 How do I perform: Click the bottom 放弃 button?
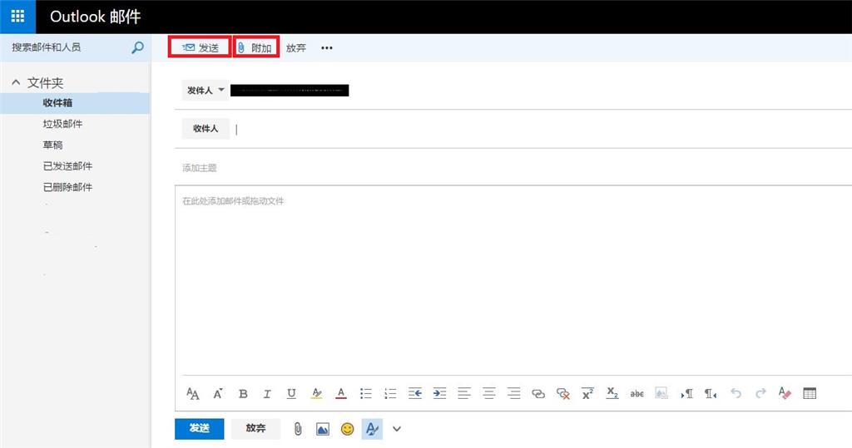coord(255,428)
